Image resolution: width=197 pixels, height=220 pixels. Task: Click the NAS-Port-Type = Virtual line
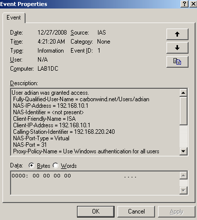click(x=41, y=138)
